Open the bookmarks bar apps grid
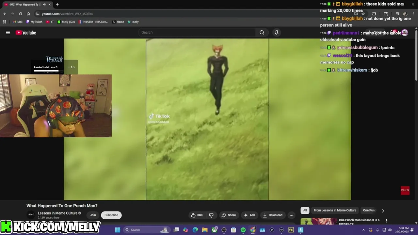418x235 pixels. coord(4,22)
